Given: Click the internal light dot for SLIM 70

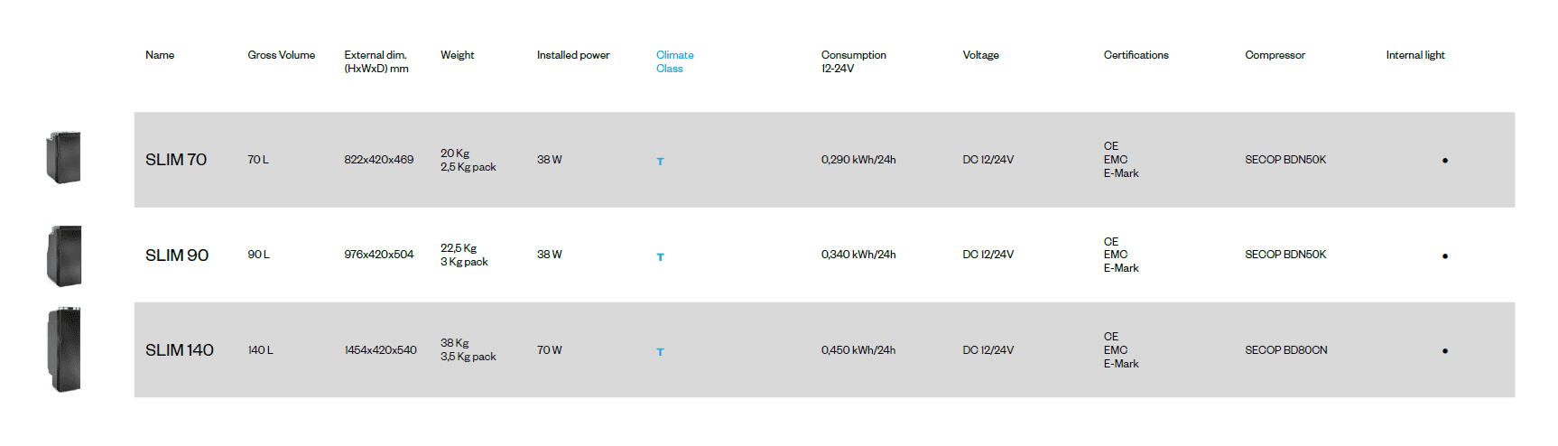Looking at the screenshot, I should pyautogui.click(x=1444, y=161).
